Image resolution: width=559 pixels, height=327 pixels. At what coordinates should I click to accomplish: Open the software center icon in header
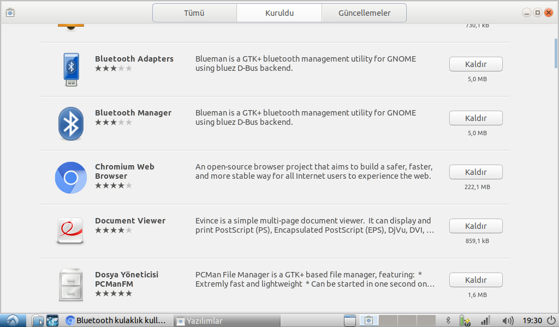(x=10, y=13)
